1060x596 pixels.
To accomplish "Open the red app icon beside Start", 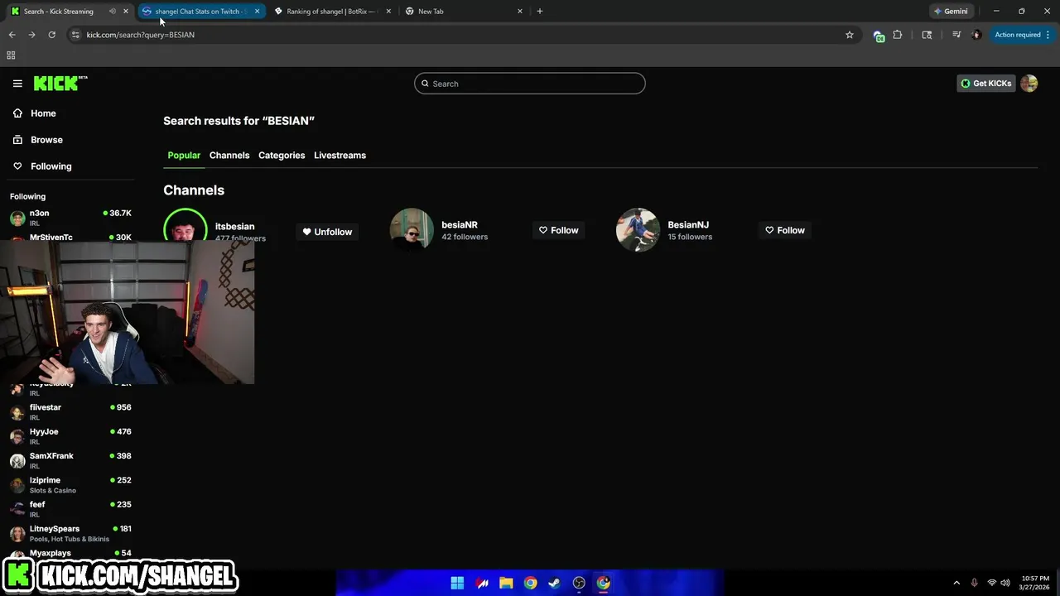I will pos(482,583).
